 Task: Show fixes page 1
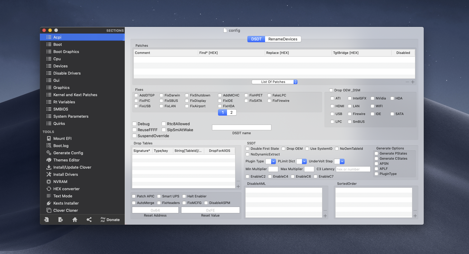tap(223, 112)
